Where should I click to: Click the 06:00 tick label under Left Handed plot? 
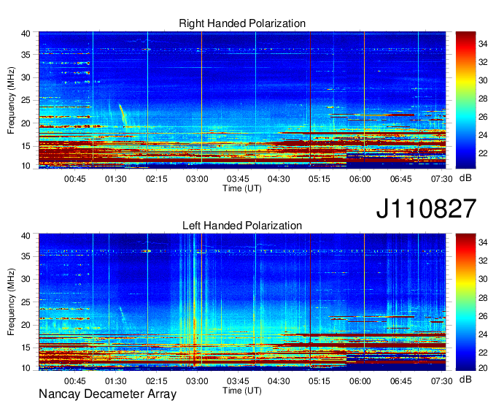360,381
